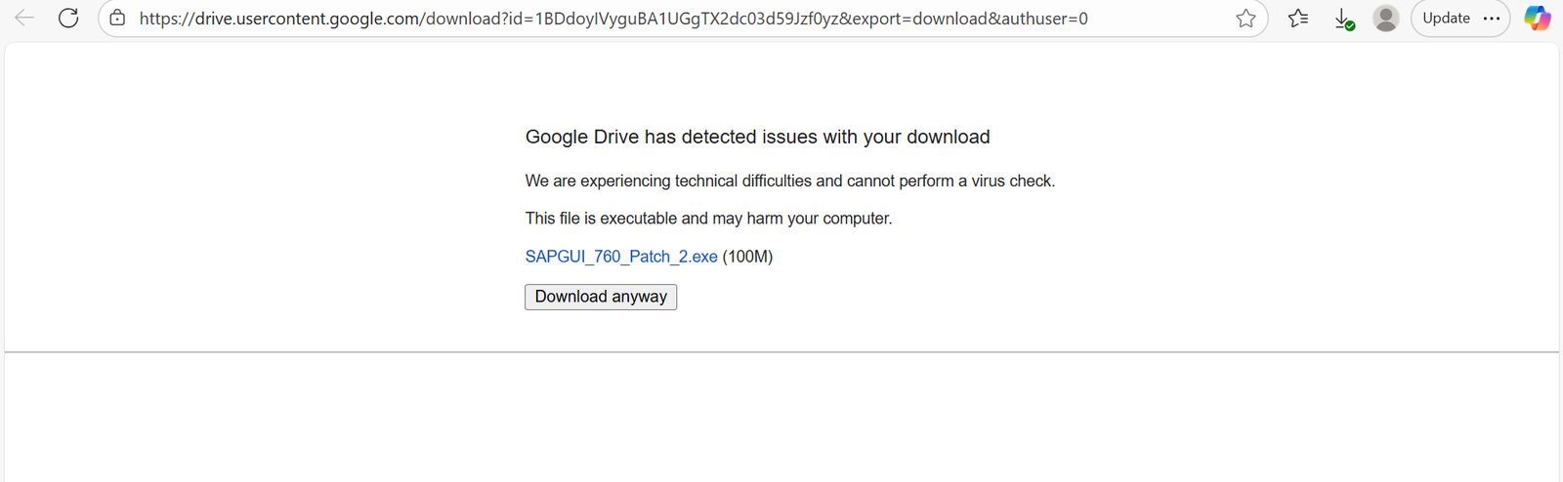
Task: Click the horizontal divider below the warning
Action: pyautogui.click(x=781, y=352)
